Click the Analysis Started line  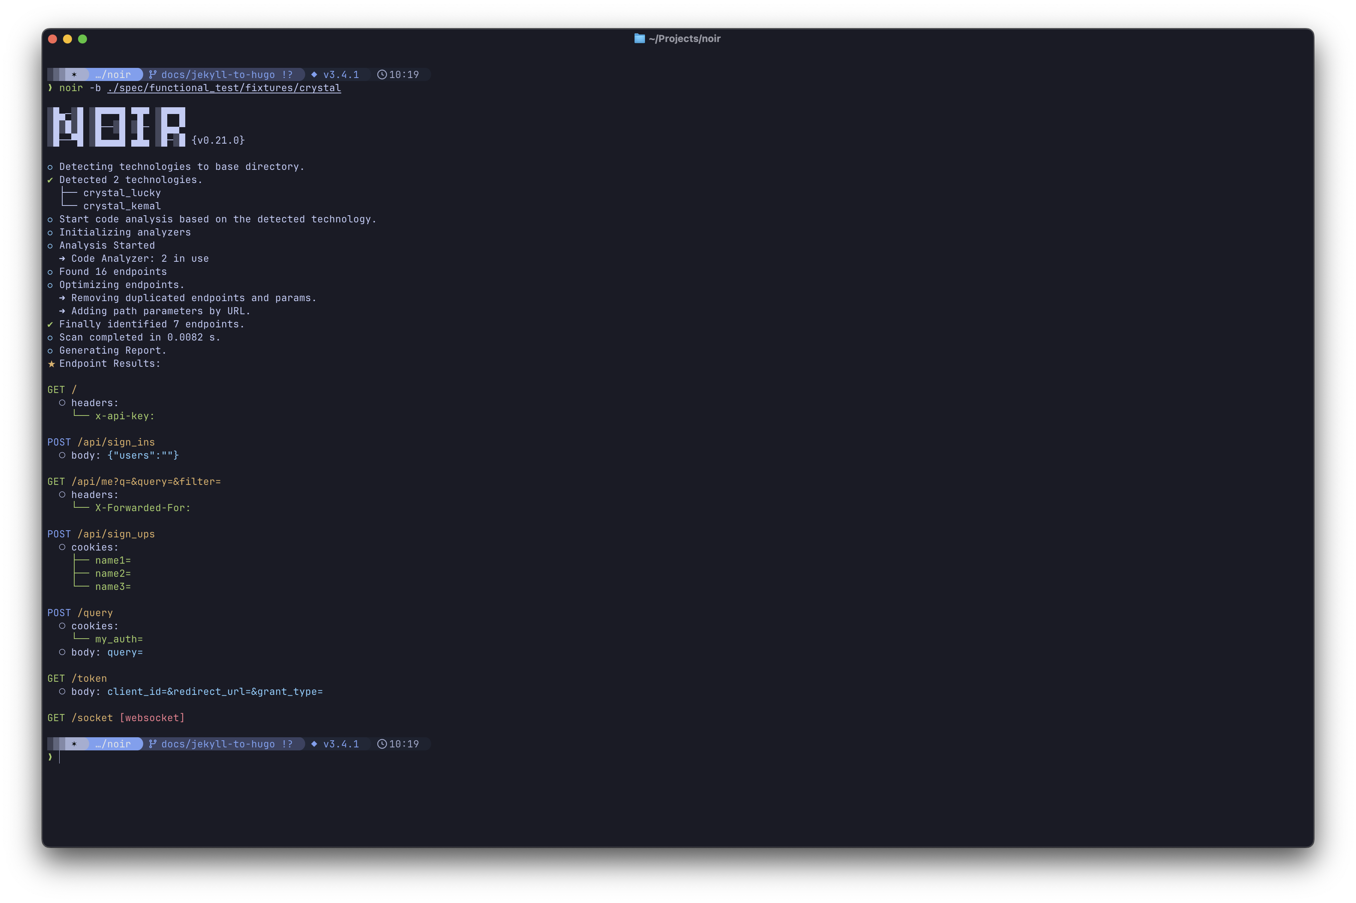(x=107, y=245)
